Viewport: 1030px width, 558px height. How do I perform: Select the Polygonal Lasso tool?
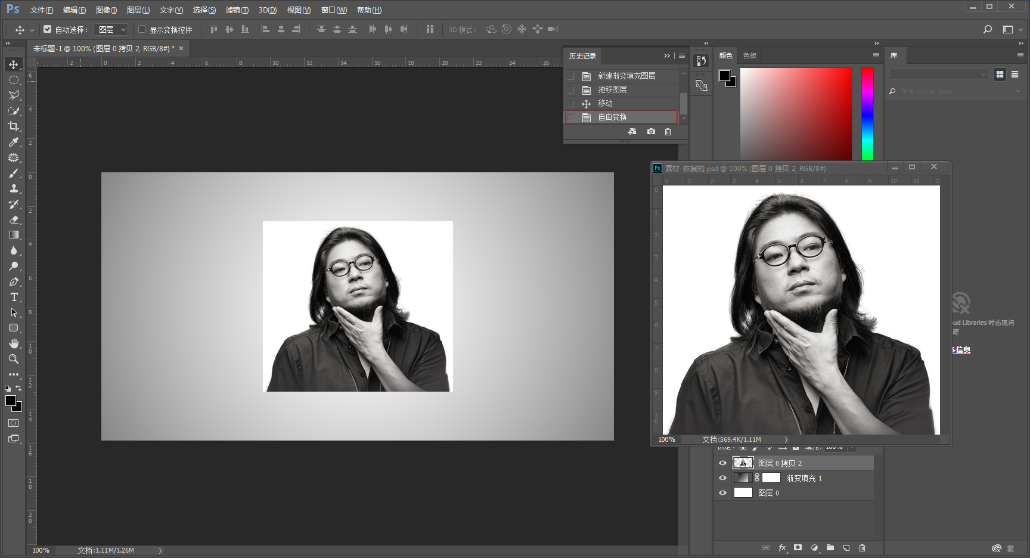(14, 95)
